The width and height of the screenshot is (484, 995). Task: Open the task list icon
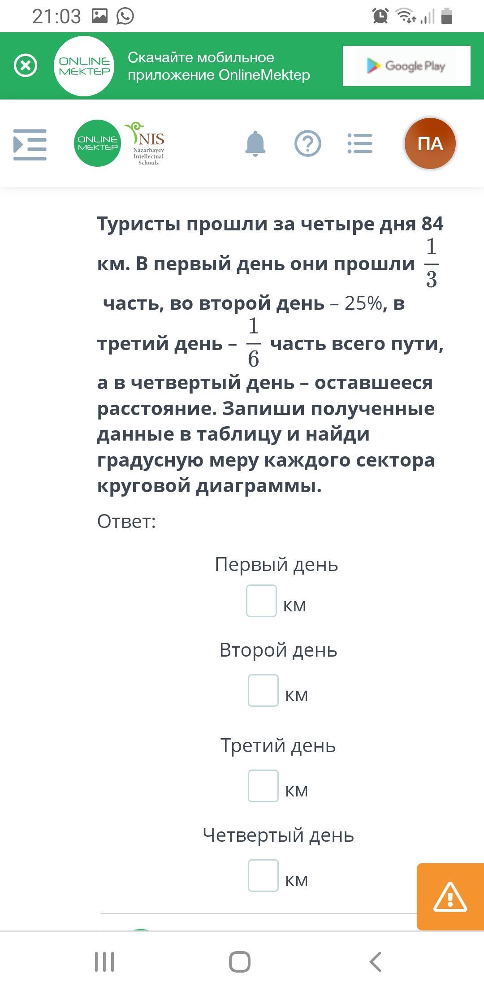click(x=360, y=144)
